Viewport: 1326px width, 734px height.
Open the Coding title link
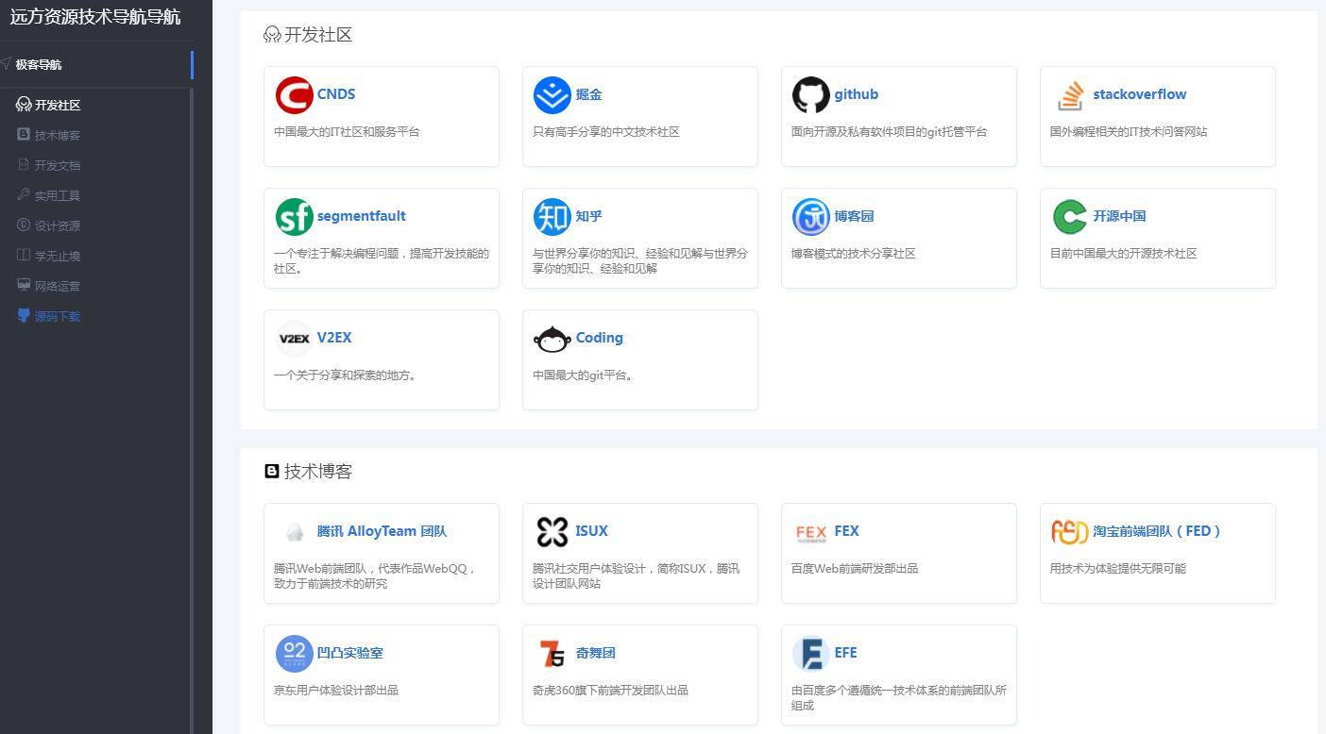tap(600, 338)
